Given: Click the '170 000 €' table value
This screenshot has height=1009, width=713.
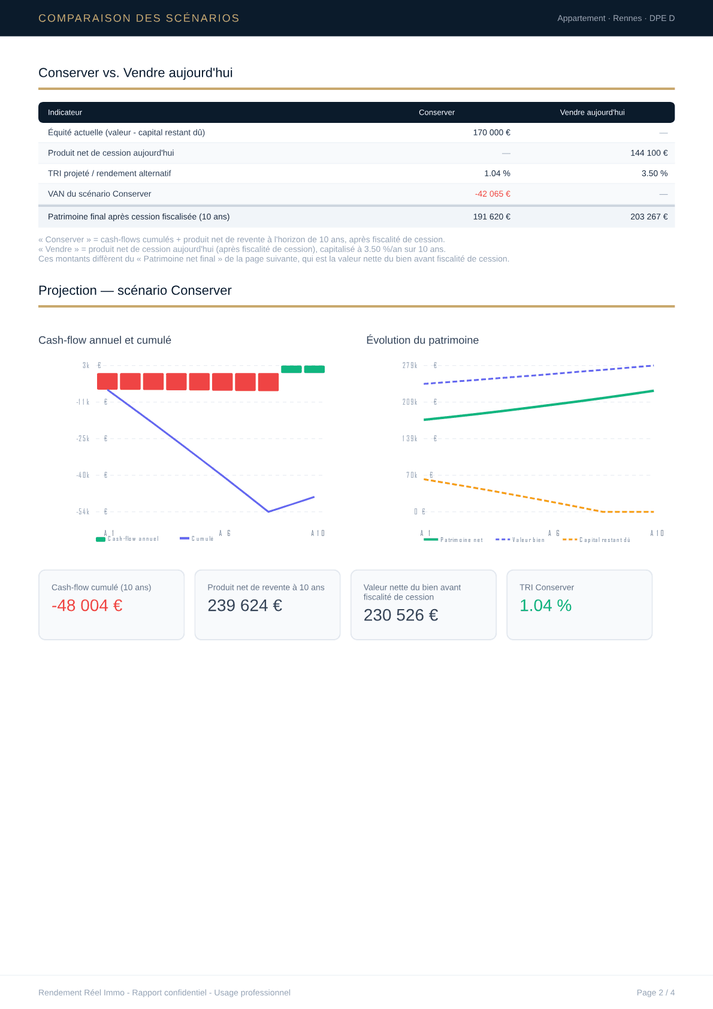Looking at the screenshot, I should [492, 132].
